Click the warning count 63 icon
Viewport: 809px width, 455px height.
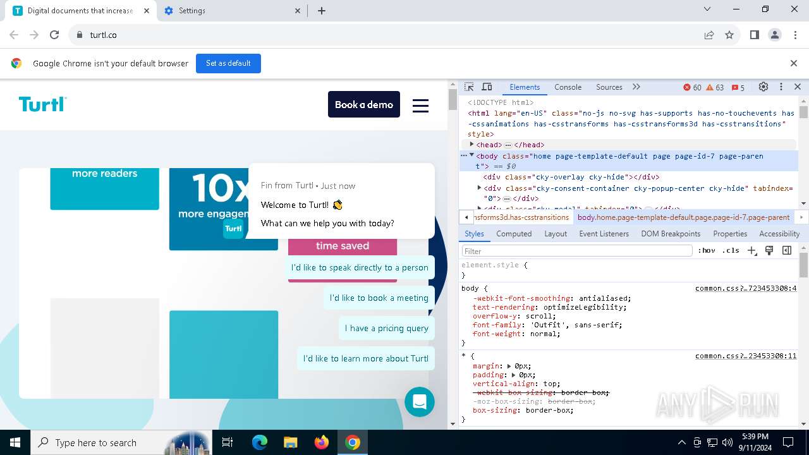(x=715, y=87)
